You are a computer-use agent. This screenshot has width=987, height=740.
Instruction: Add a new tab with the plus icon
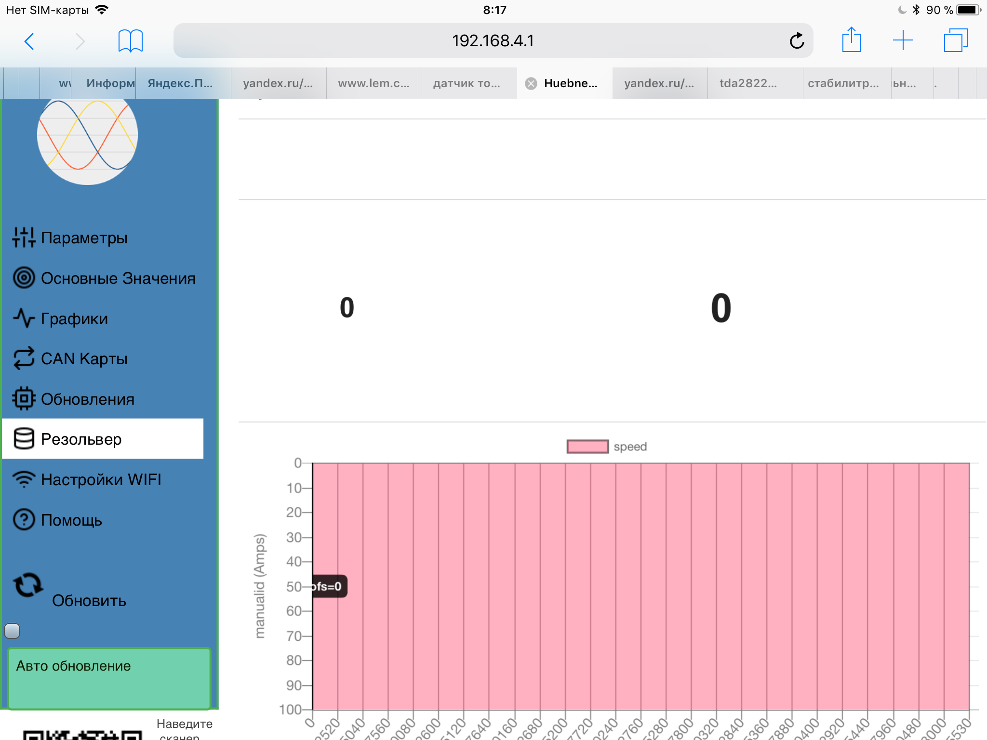click(x=903, y=40)
